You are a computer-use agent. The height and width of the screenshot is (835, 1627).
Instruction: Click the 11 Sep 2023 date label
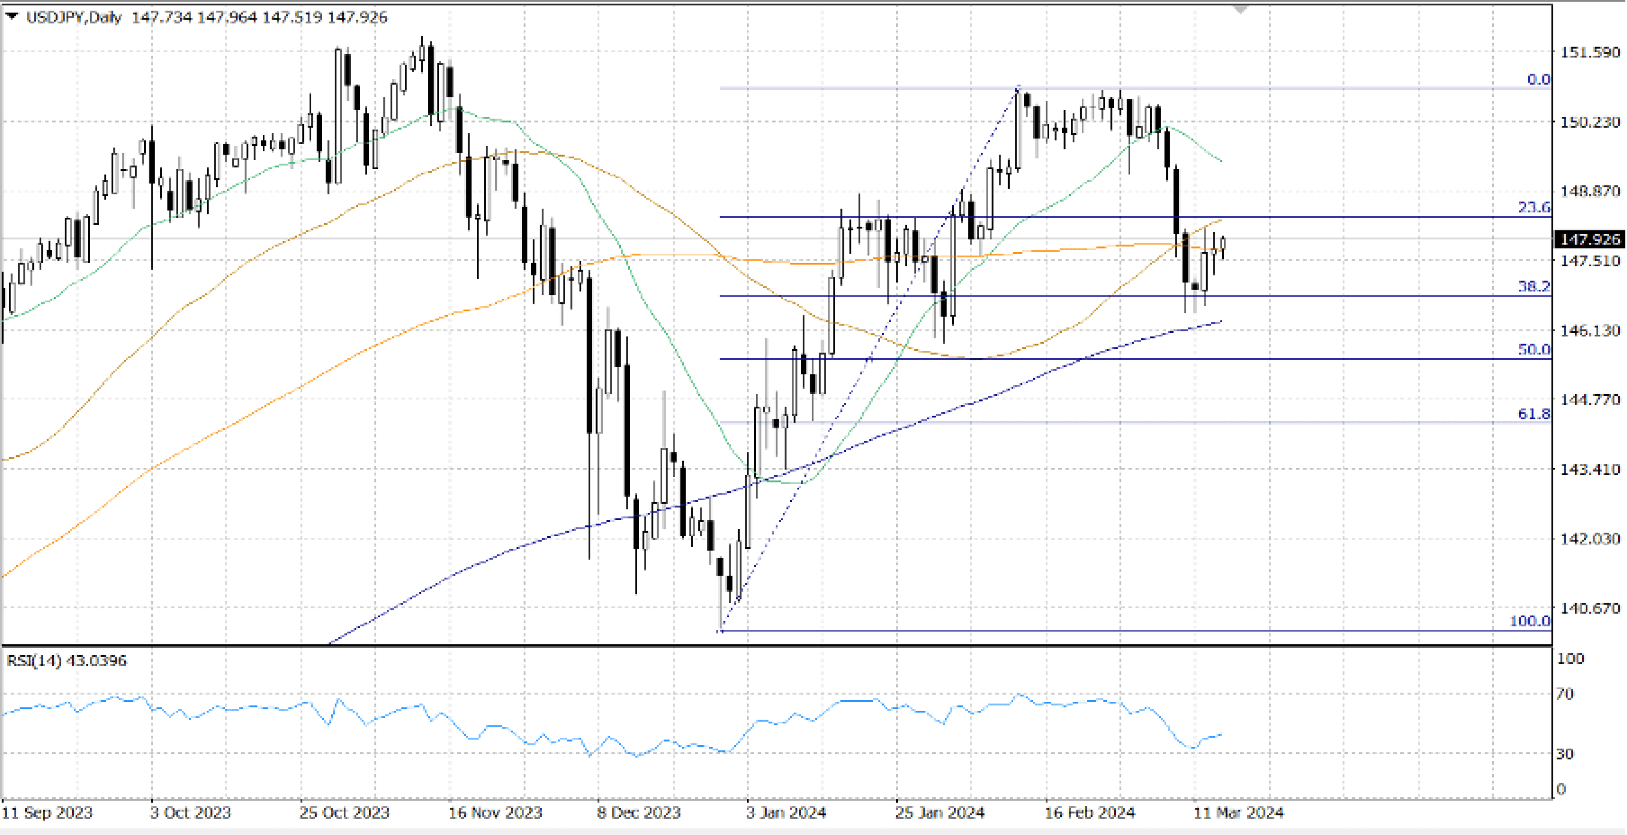pos(47,813)
